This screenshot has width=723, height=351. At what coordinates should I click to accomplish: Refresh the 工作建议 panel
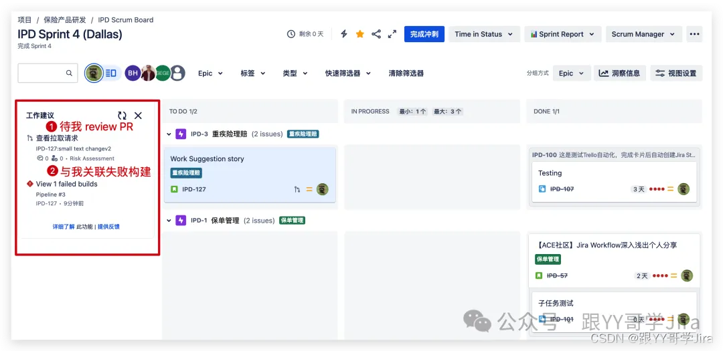click(123, 116)
